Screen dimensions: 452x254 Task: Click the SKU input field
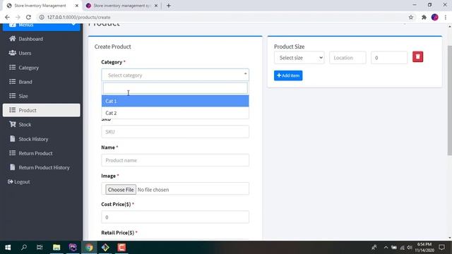point(175,132)
